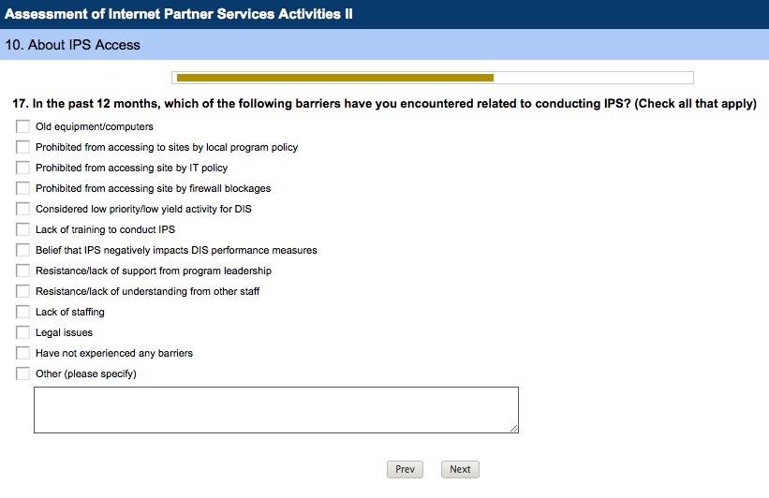Click inside the Other specify text area
The height and width of the screenshot is (498, 769).
coord(275,410)
